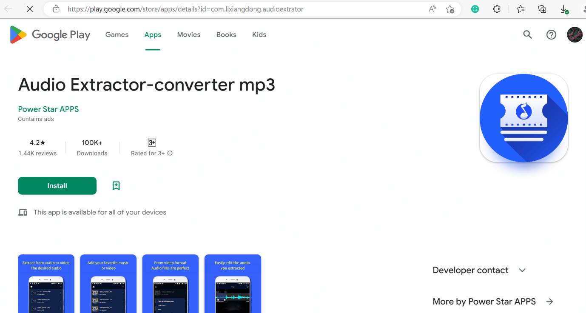586x313 pixels.
Task: Click the Contains ads label
Action: point(36,119)
